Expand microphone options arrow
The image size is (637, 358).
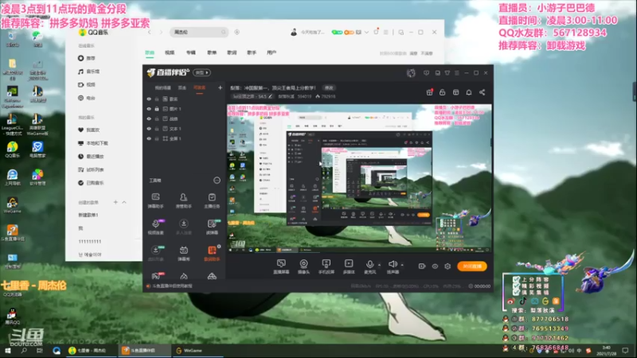click(380, 265)
